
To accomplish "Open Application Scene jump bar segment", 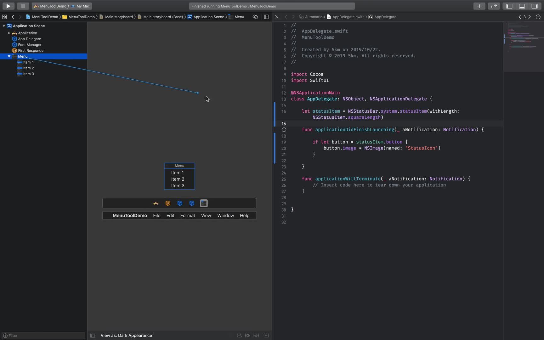I will pos(206,17).
